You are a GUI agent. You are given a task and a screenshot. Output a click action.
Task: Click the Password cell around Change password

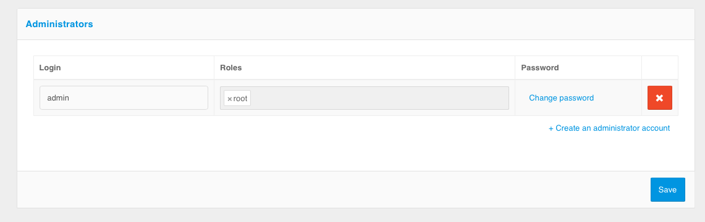(578, 98)
